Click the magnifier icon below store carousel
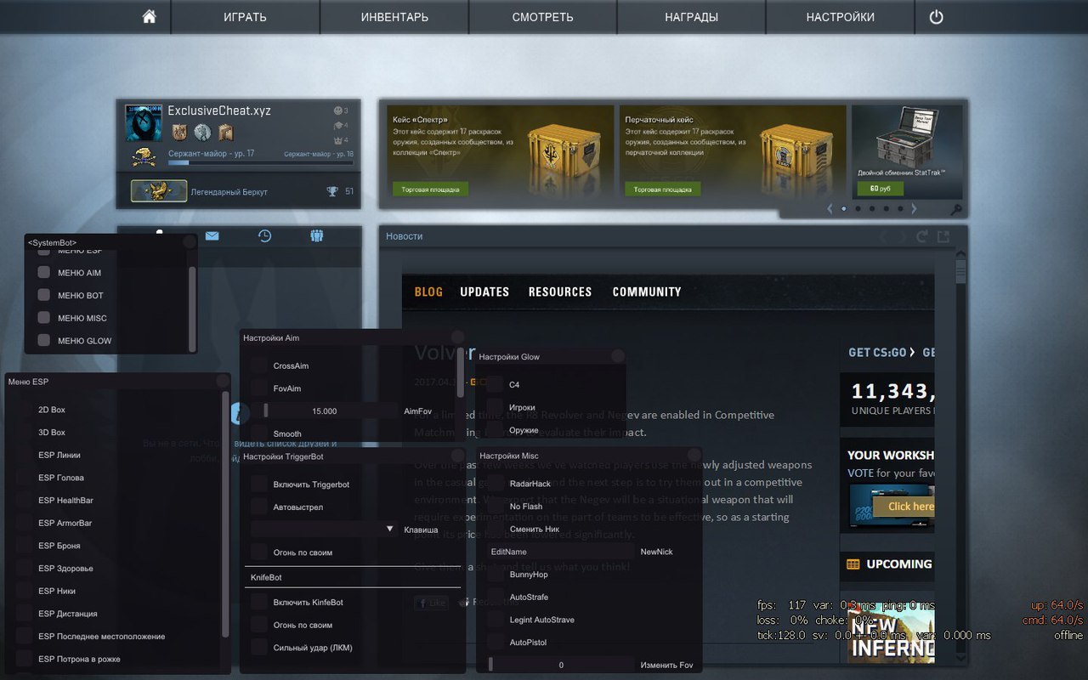Screen dimensions: 1088x680 click(x=955, y=210)
